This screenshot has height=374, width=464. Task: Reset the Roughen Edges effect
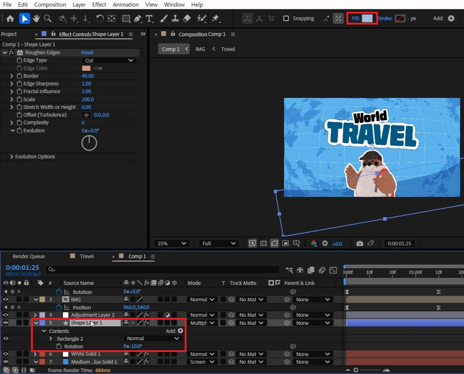pyautogui.click(x=87, y=52)
